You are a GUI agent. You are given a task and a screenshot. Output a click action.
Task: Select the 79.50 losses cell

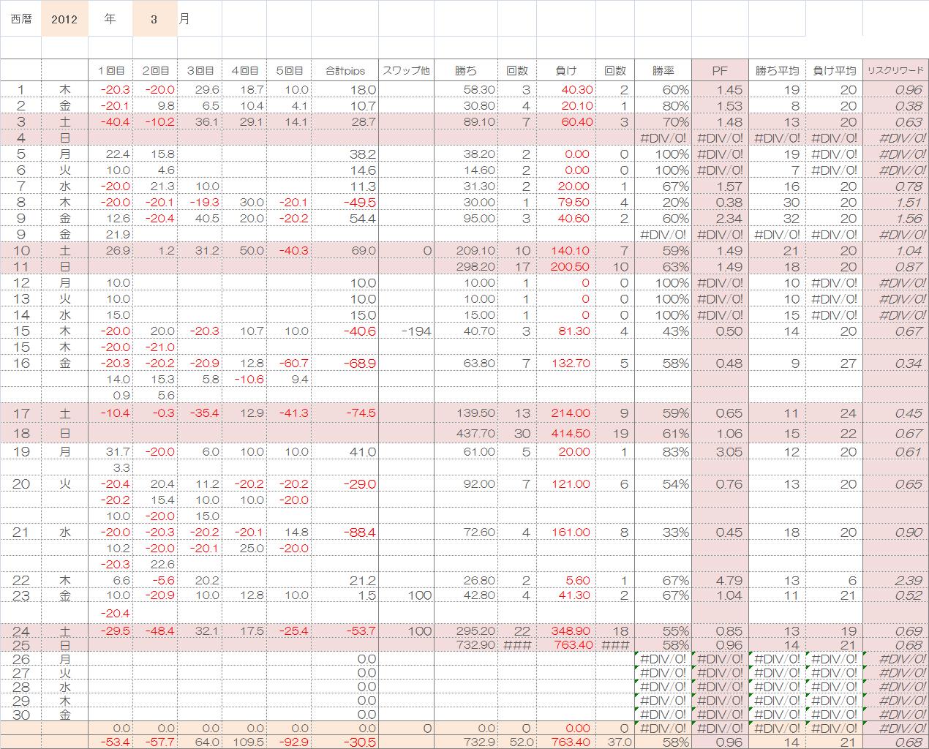(565, 202)
